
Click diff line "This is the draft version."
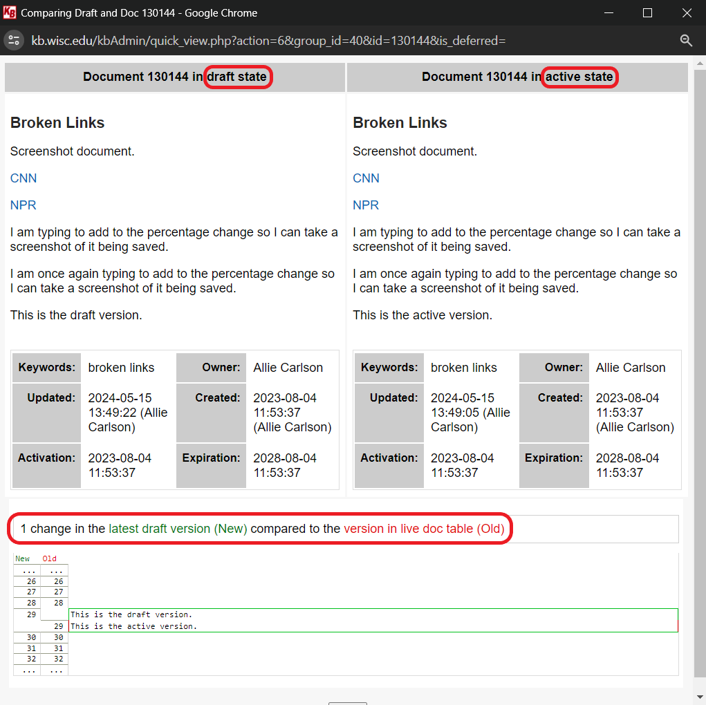pos(131,614)
